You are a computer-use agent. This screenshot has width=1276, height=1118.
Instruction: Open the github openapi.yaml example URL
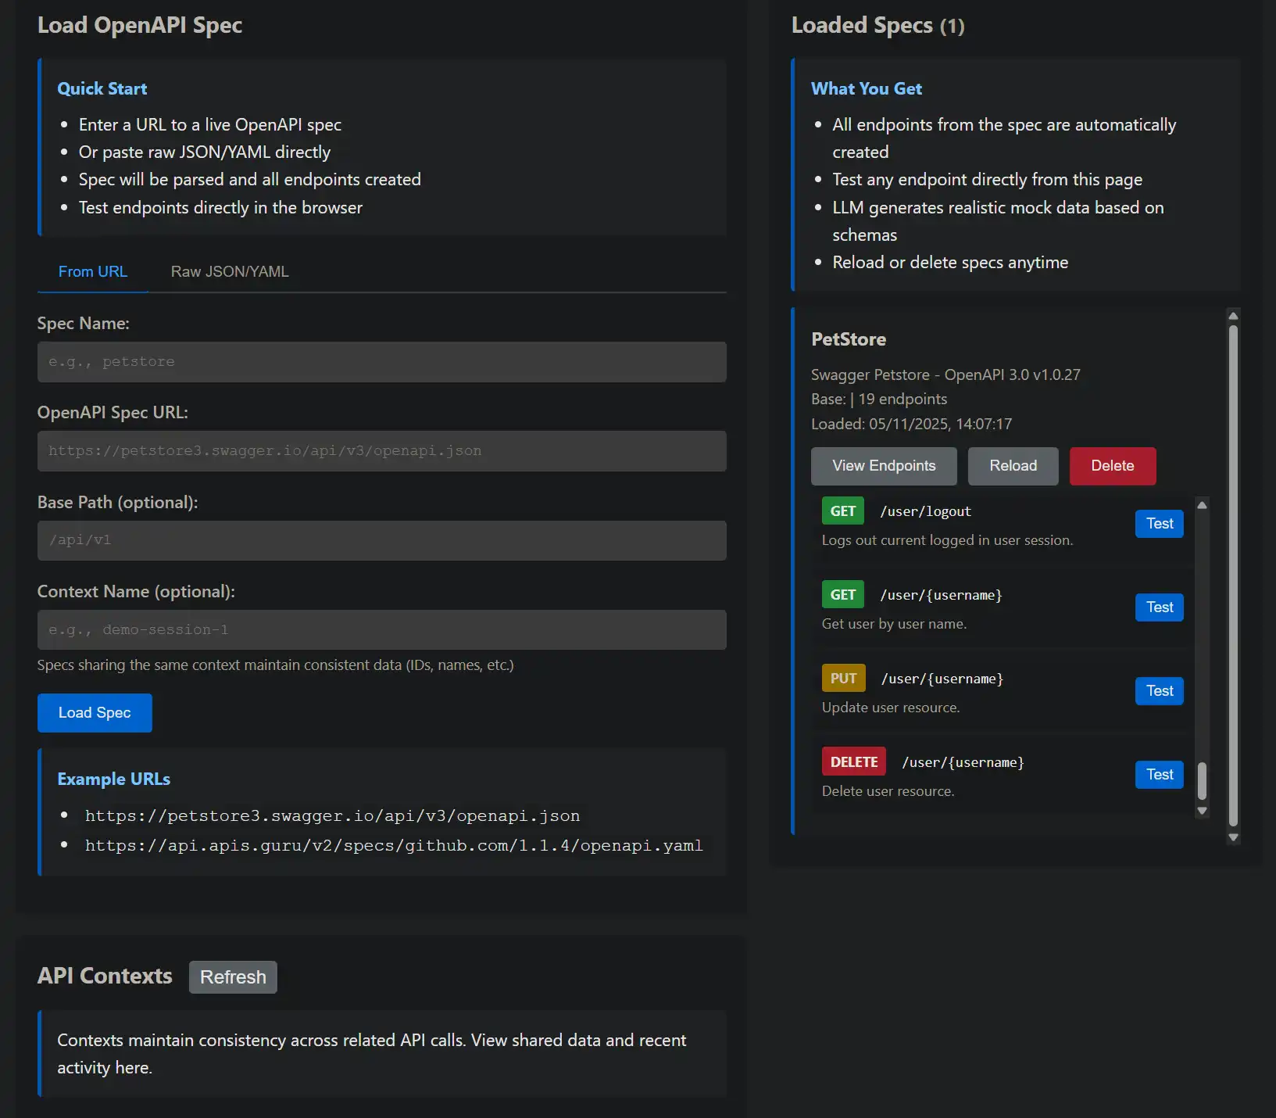pos(394,845)
